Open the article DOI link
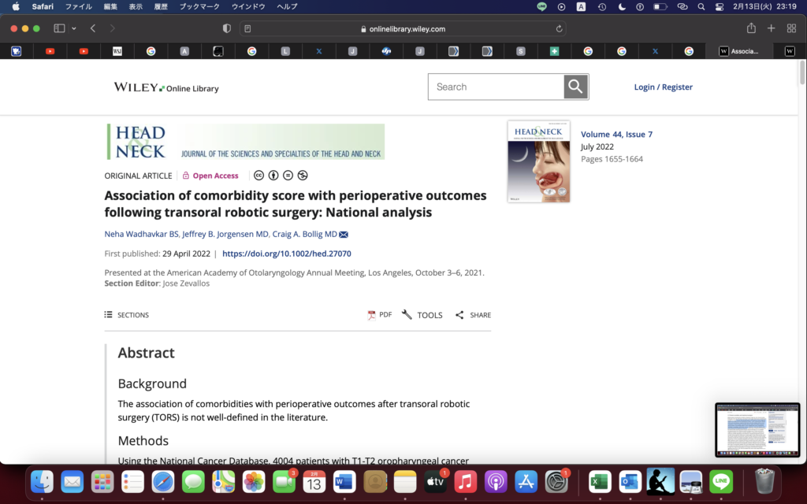Image resolution: width=807 pixels, height=504 pixels. (x=287, y=254)
